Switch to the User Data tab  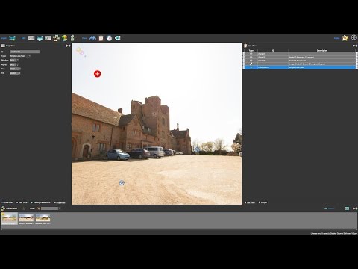click(22, 202)
